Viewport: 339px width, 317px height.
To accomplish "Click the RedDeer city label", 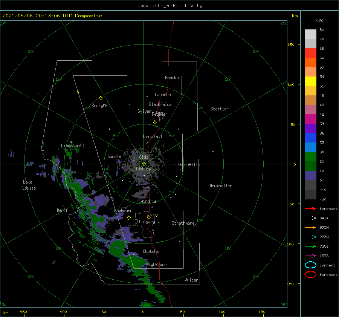I will pos(160,114).
